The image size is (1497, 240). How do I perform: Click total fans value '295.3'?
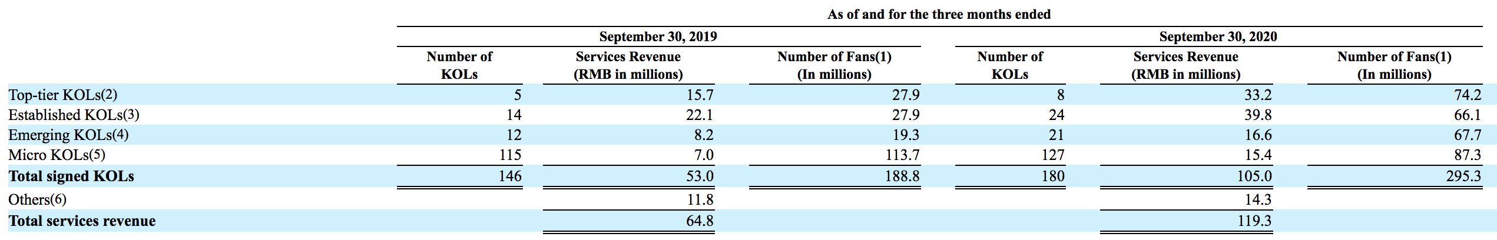(x=1463, y=176)
